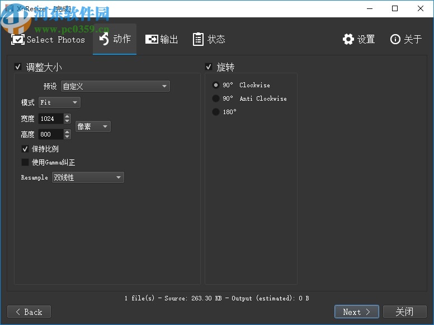Decrease height with the down arrow
Screen dimensions: 434x325
[x=67, y=136]
